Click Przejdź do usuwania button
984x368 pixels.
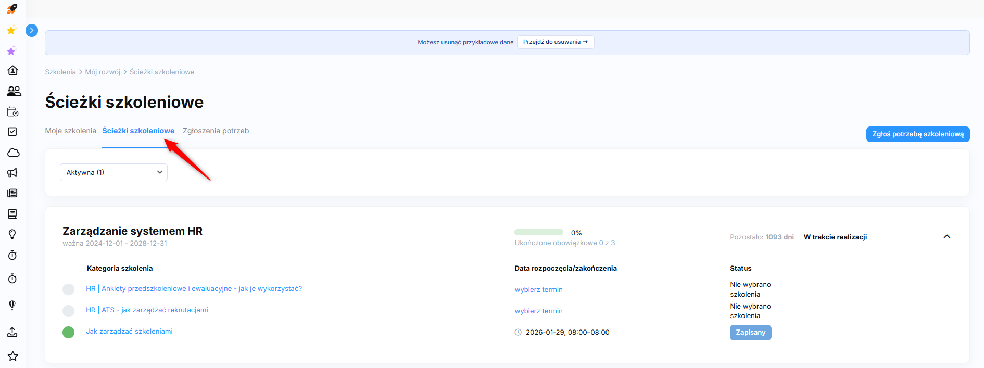coord(555,42)
